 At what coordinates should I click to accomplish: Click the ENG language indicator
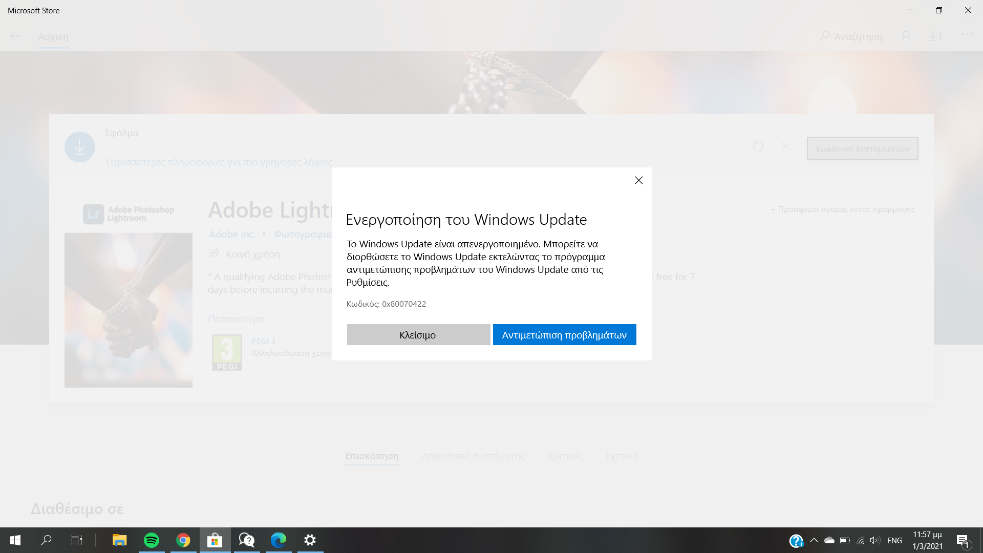(894, 541)
